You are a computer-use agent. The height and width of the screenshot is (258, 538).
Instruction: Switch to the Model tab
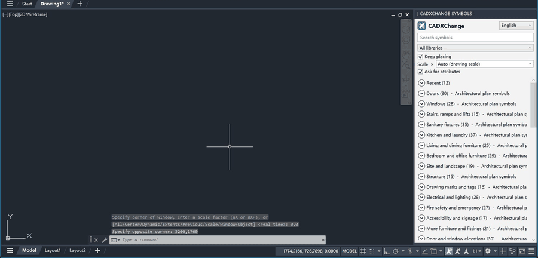click(29, 250)
